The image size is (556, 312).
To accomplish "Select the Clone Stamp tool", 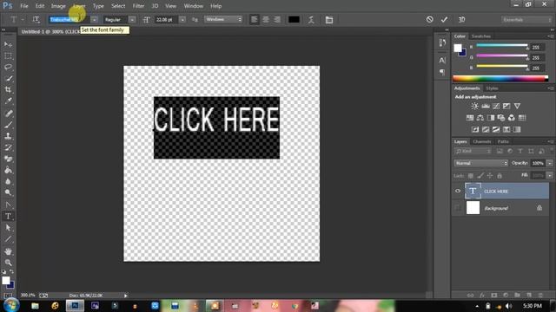I will pos(8,136).
